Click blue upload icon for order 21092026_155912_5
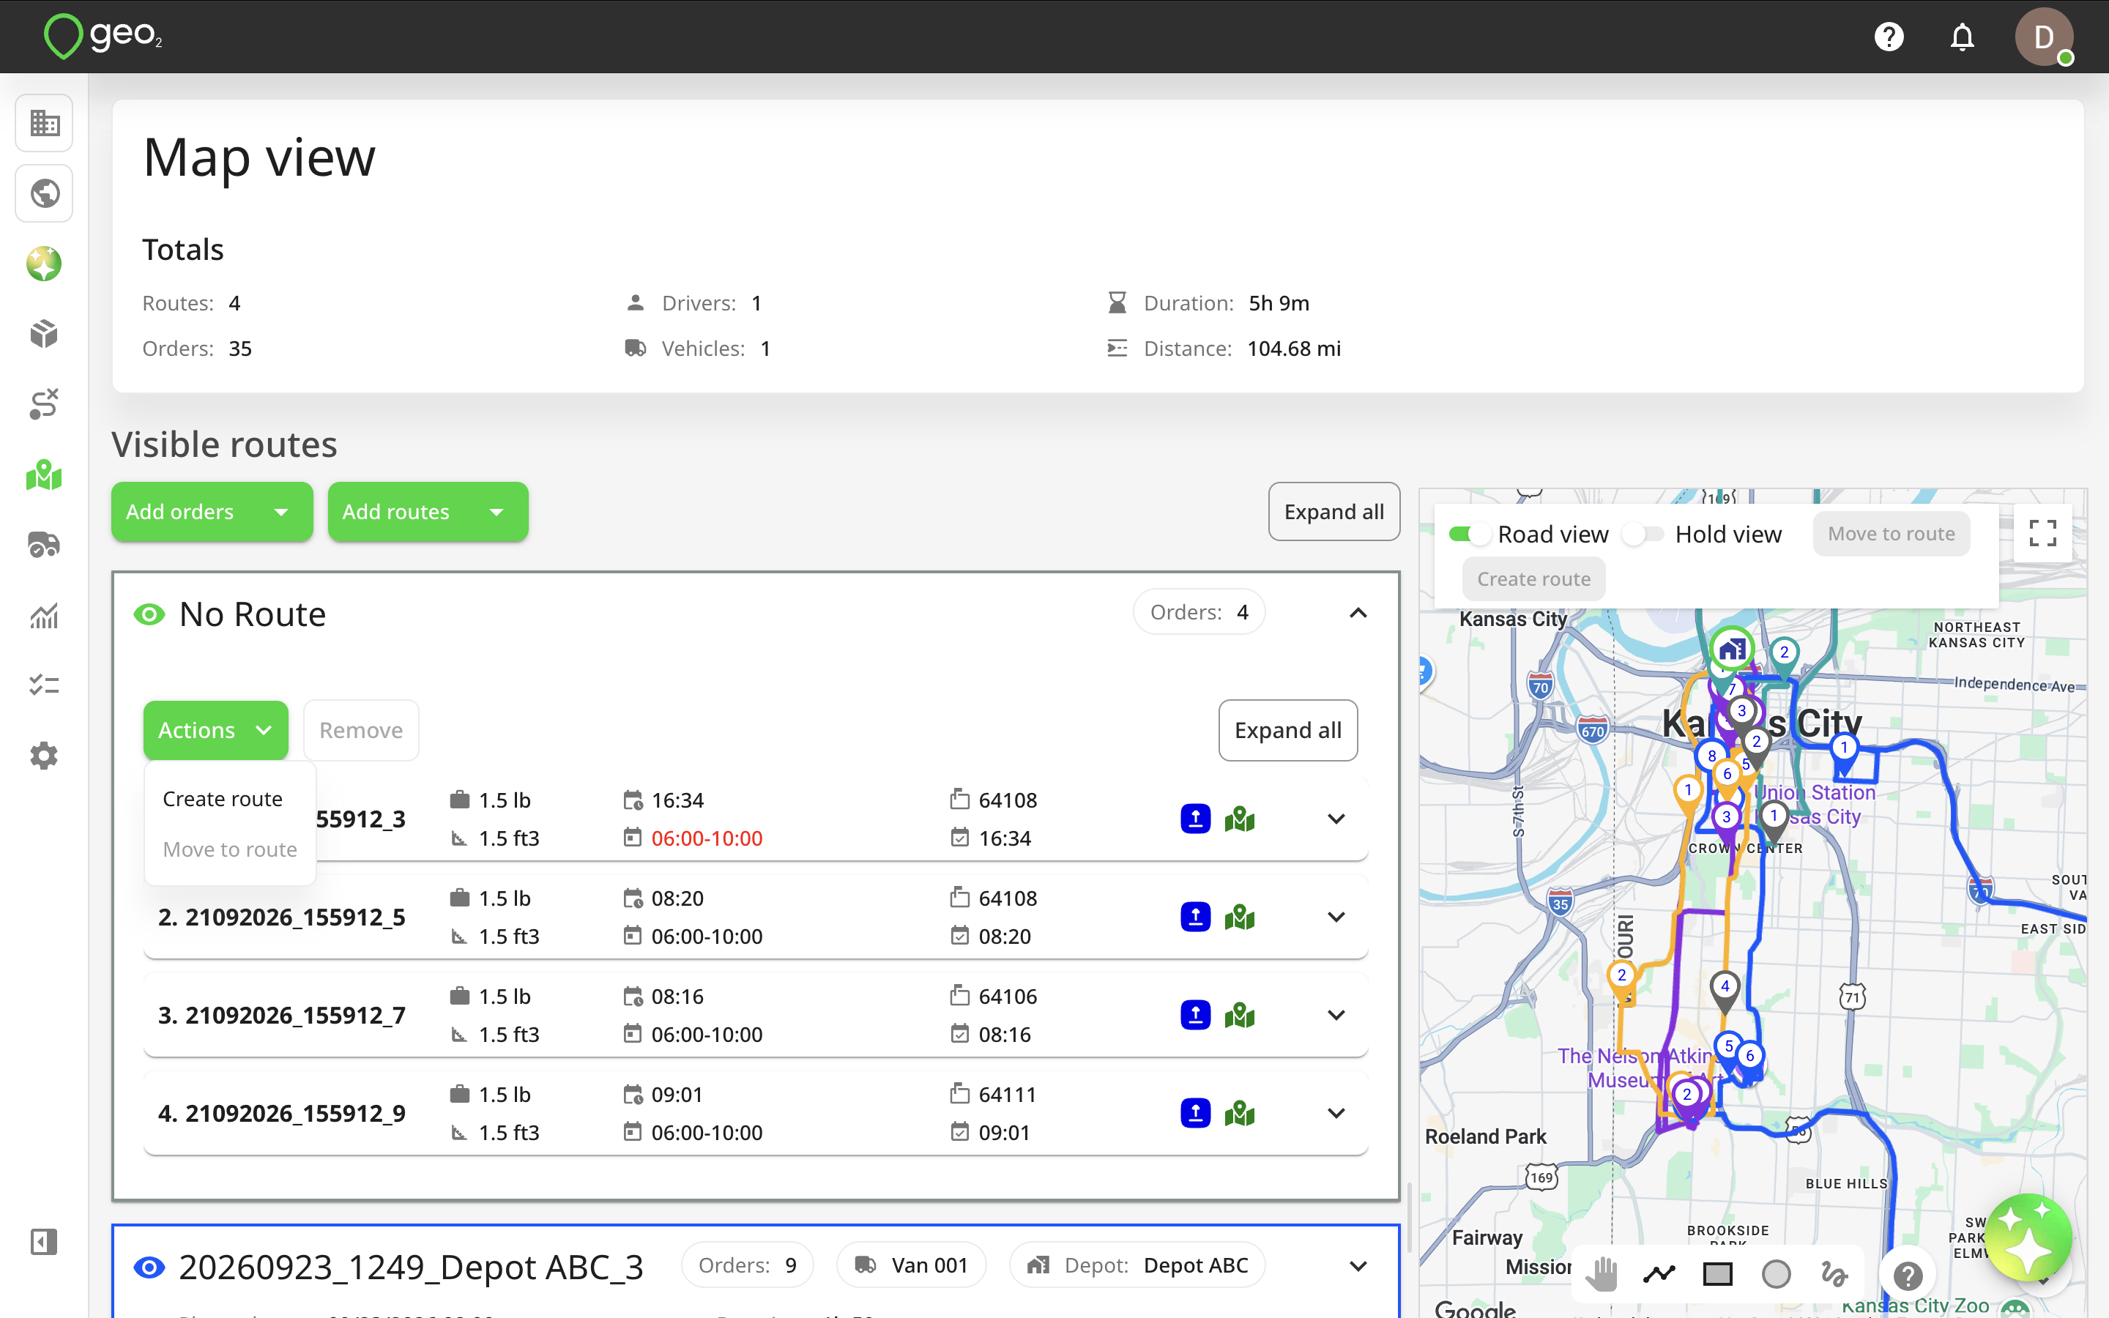The height and width of the screenshot is (1318, 2109). point(1195,917)
